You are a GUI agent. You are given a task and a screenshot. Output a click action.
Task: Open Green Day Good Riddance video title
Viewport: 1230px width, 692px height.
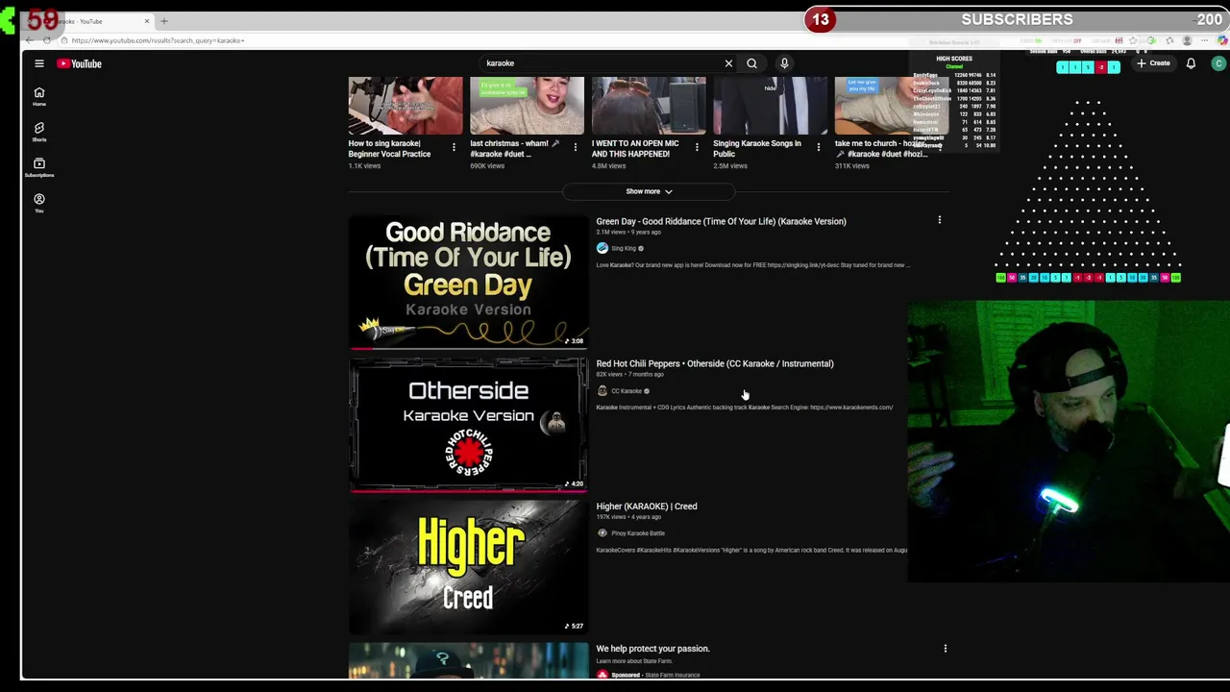click(x=721, y=221)
